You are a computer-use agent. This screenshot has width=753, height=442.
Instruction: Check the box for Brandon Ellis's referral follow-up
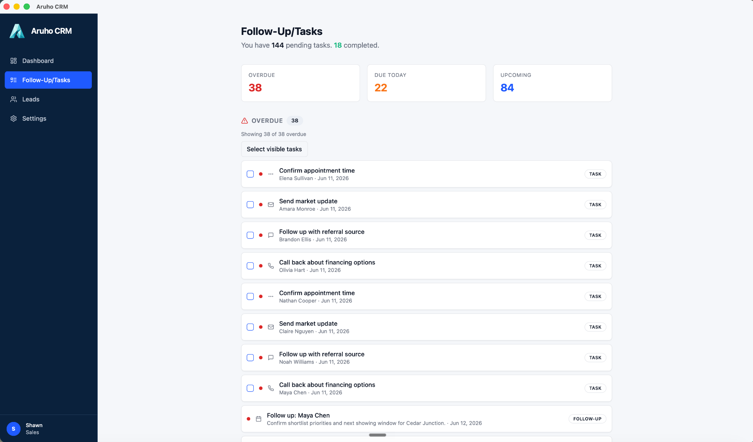pyautogui.click(x=250, y=235)
